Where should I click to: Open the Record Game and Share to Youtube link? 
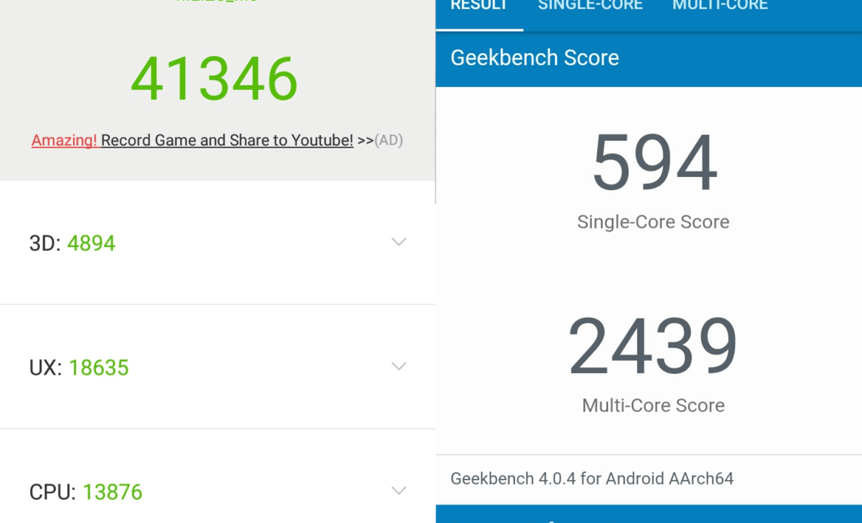coord(227,140)
